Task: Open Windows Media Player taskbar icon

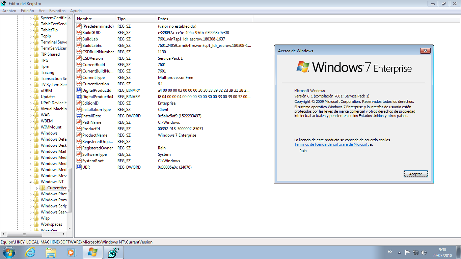Action: point(71,252)
